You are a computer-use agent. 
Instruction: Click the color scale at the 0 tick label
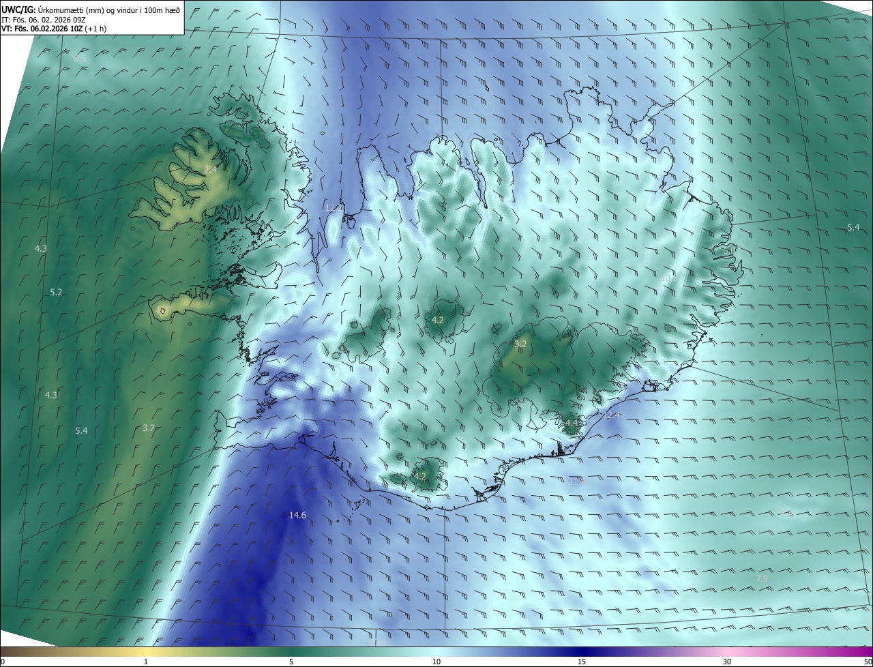3,662
